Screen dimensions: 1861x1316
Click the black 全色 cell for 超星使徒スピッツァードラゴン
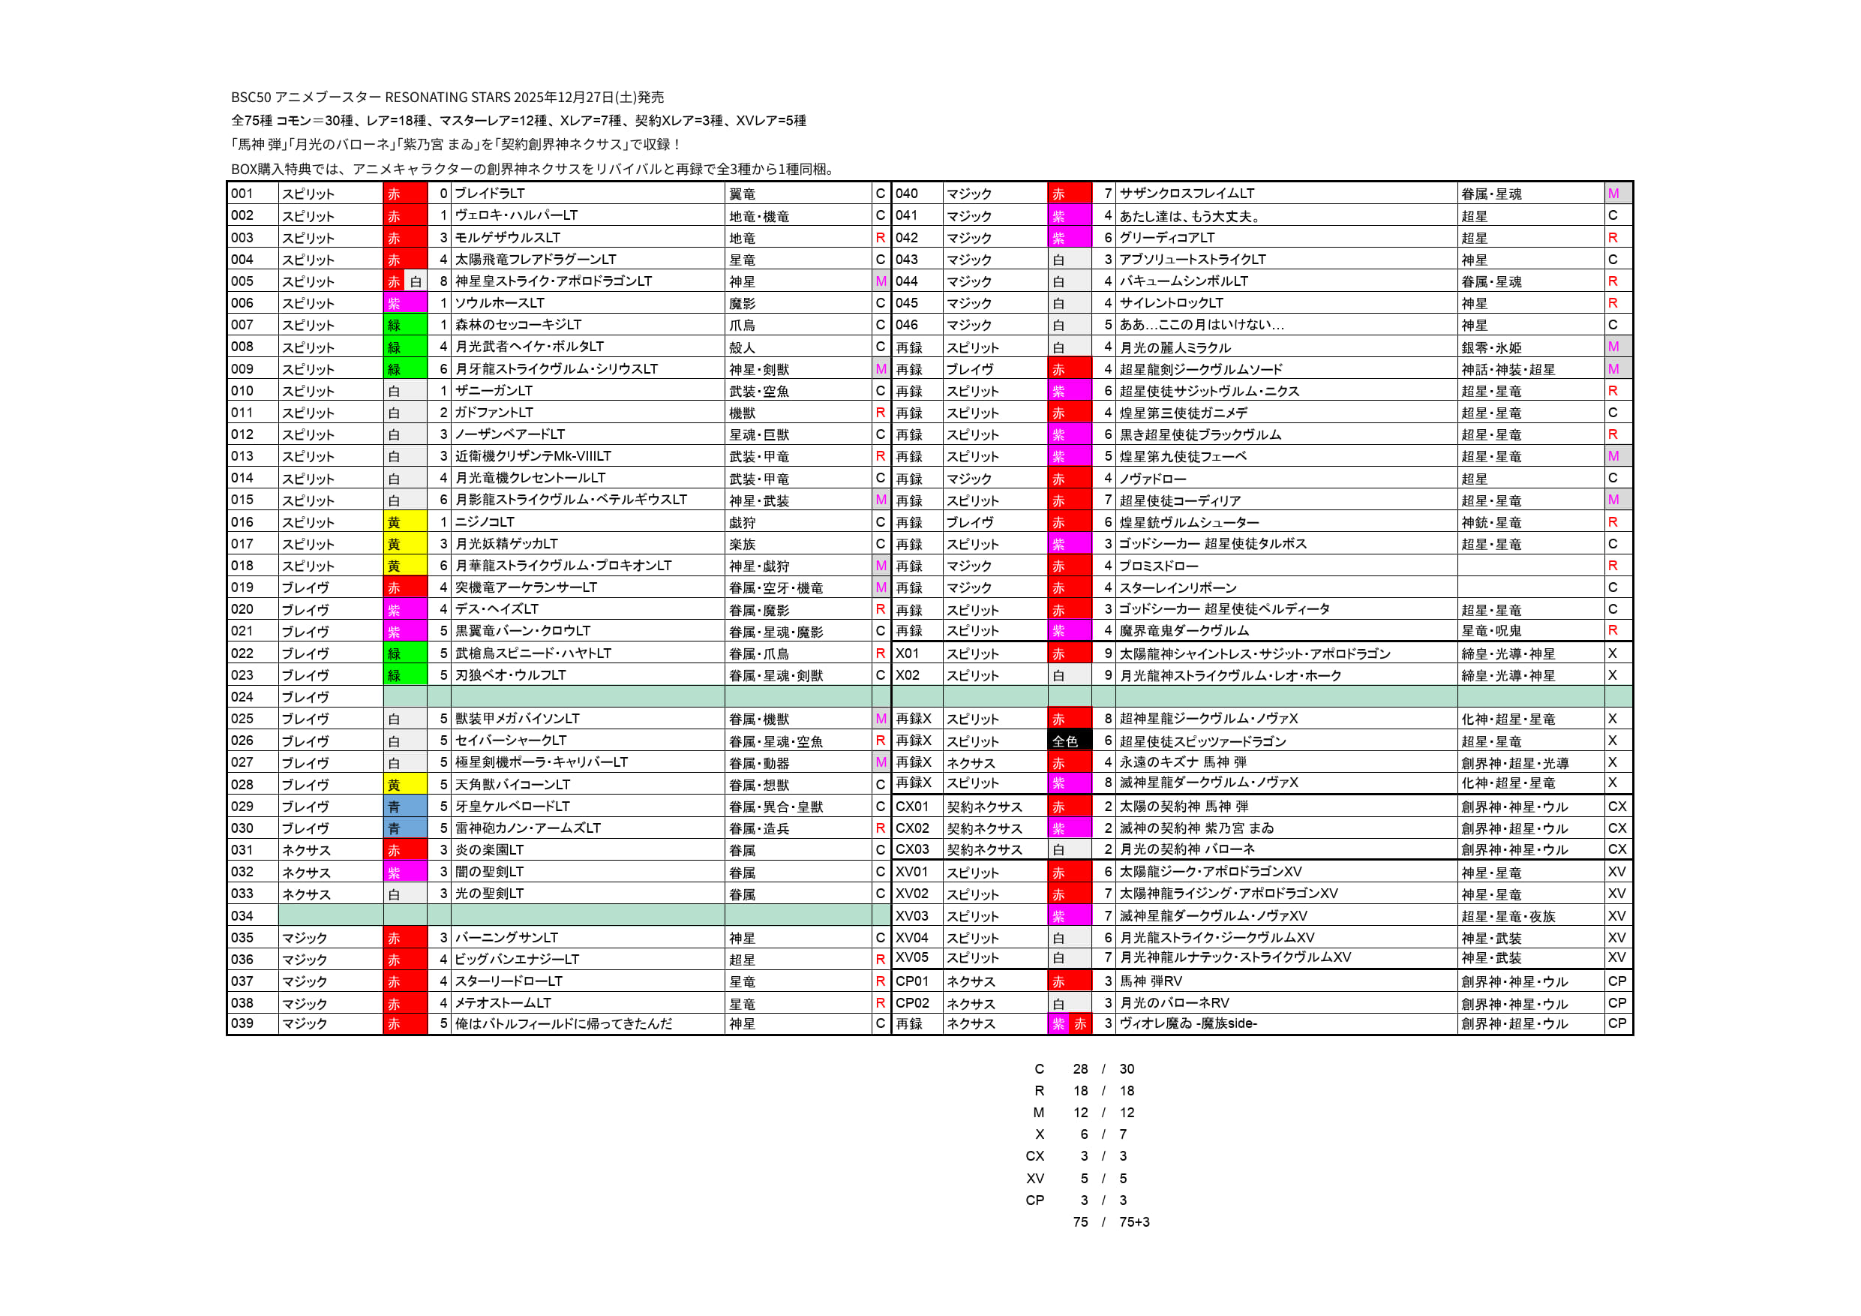pos(1069,741)
